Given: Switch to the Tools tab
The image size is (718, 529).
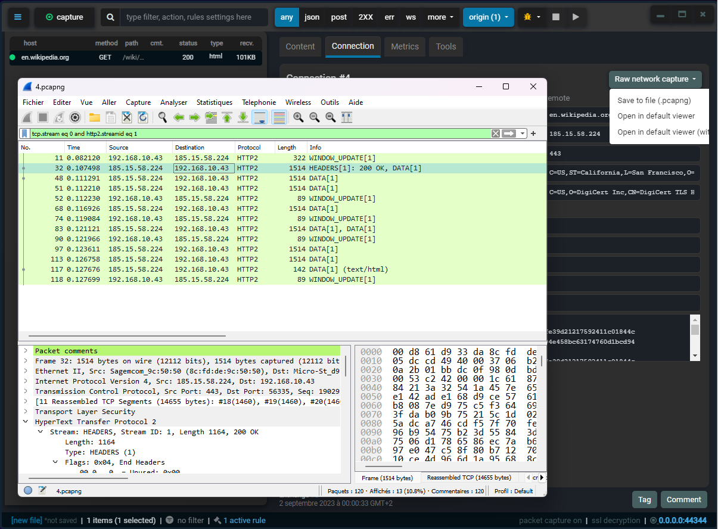Looking at the screenshot, I should 446,46.
